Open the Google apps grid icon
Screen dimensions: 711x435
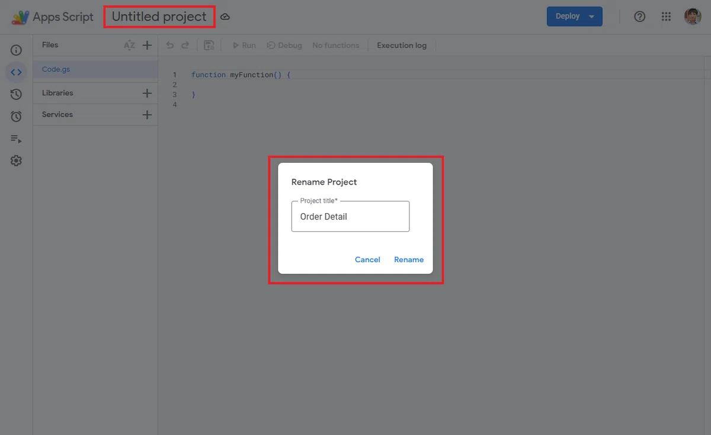point(666,17)
